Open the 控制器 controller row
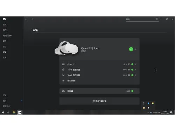 (99, 91)
